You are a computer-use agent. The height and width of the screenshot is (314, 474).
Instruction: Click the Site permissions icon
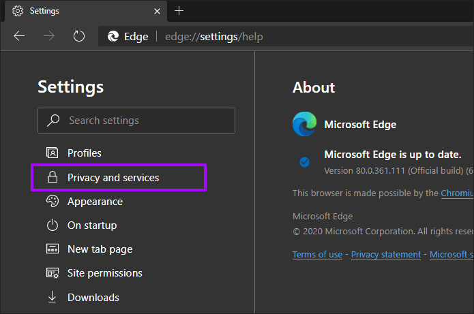click(53, 273)
